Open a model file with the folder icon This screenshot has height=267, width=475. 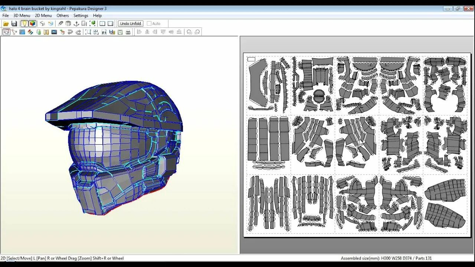pos(6,23)
